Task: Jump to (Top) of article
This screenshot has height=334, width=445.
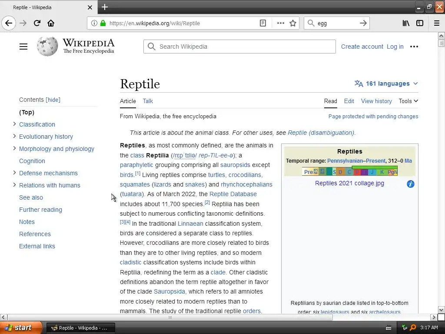Action: (27, 112)
